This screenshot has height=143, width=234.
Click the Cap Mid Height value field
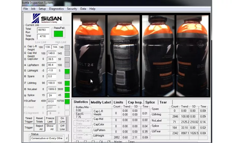coord(51,53)
